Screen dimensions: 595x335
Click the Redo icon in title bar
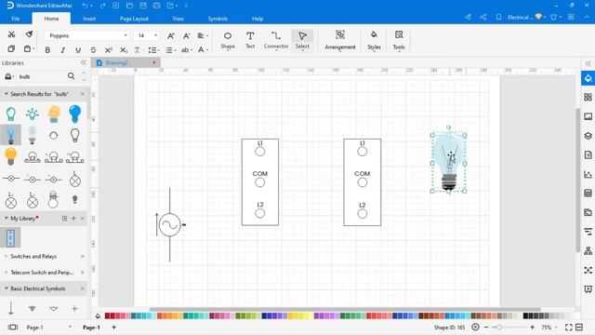pos(102,6)
